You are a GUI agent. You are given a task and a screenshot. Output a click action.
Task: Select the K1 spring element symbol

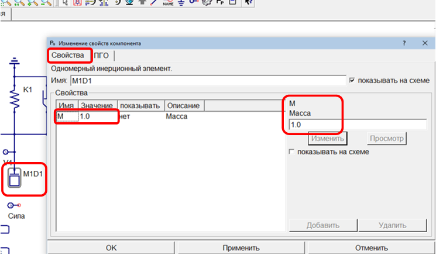[16, 97]
